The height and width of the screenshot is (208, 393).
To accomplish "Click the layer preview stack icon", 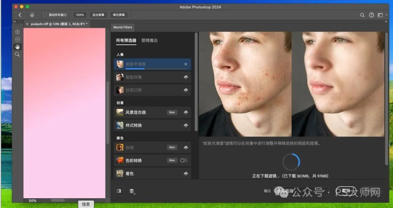I will [x=132, y=191].
